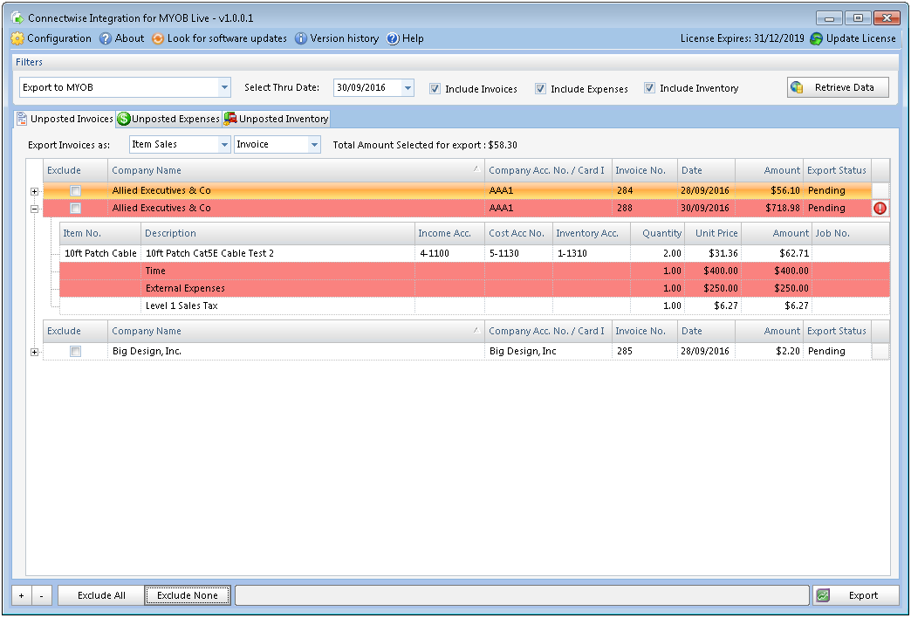Expand the Big Design, Inc. invoice row
Image resolution: width=911 pixels, height=618 pixels.
34,351
